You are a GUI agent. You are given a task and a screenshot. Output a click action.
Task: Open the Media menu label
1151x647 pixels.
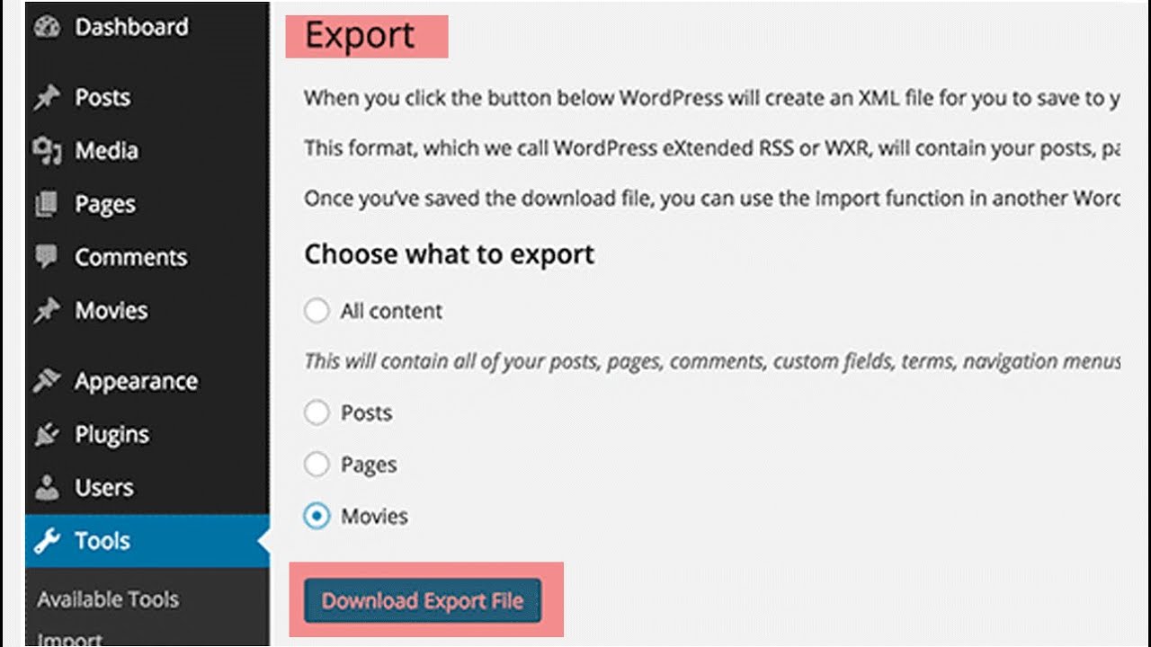(x=106, y=150)
